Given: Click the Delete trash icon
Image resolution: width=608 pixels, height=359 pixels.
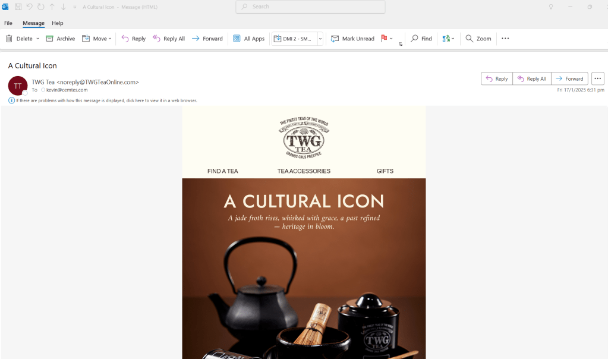Looking at the screenshot, I should 10,39.
